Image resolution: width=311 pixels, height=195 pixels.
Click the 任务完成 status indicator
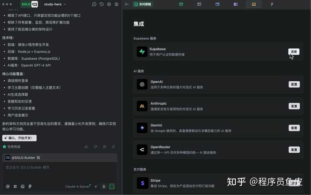pyautogui.click(x=12, y=147)
